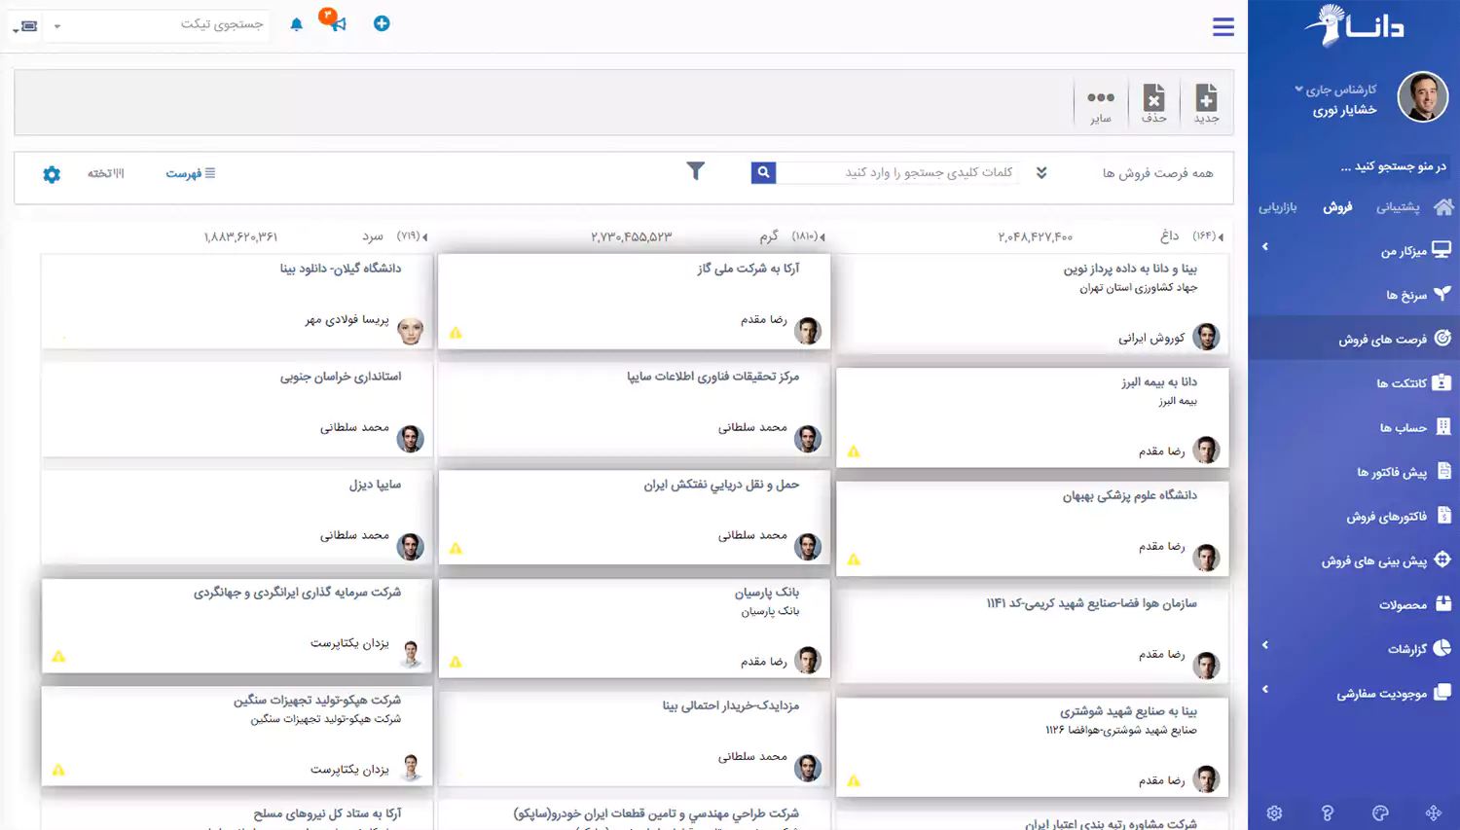Expand the Reports (گزارشات) sidebar submenu
Image resolution: width=1460 pixels, height=830 pixels.
1265,645
